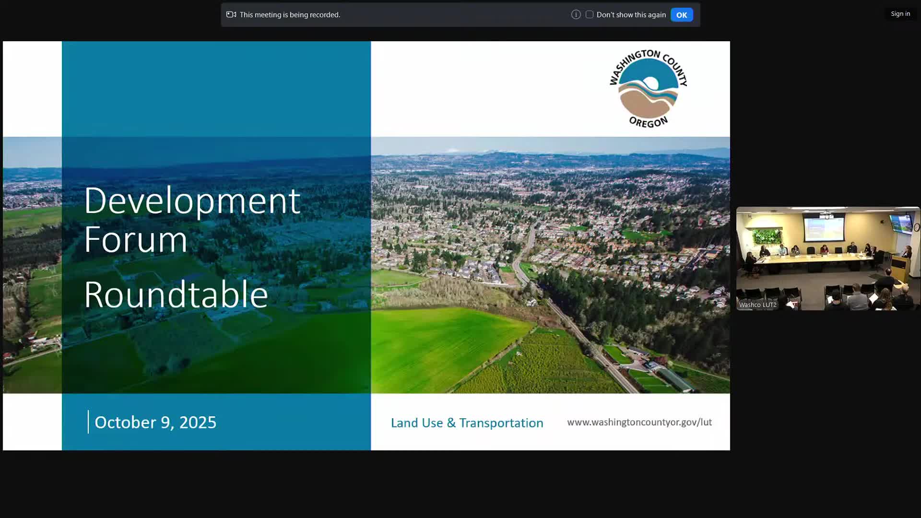
Task: Click the recording camera icon in banner
Action: click(231, 14)
